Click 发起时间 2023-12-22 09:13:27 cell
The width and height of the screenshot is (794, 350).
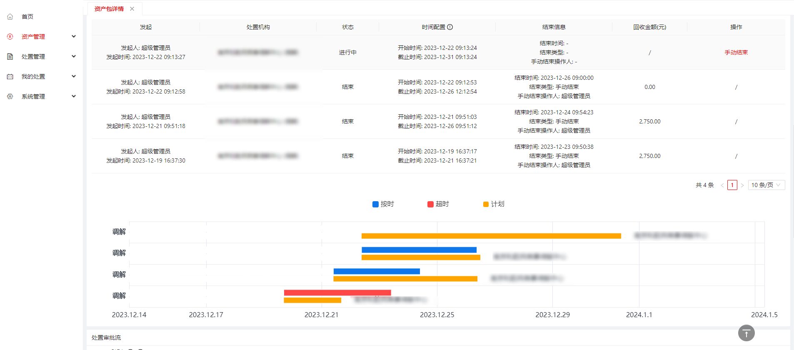point(146,57)
